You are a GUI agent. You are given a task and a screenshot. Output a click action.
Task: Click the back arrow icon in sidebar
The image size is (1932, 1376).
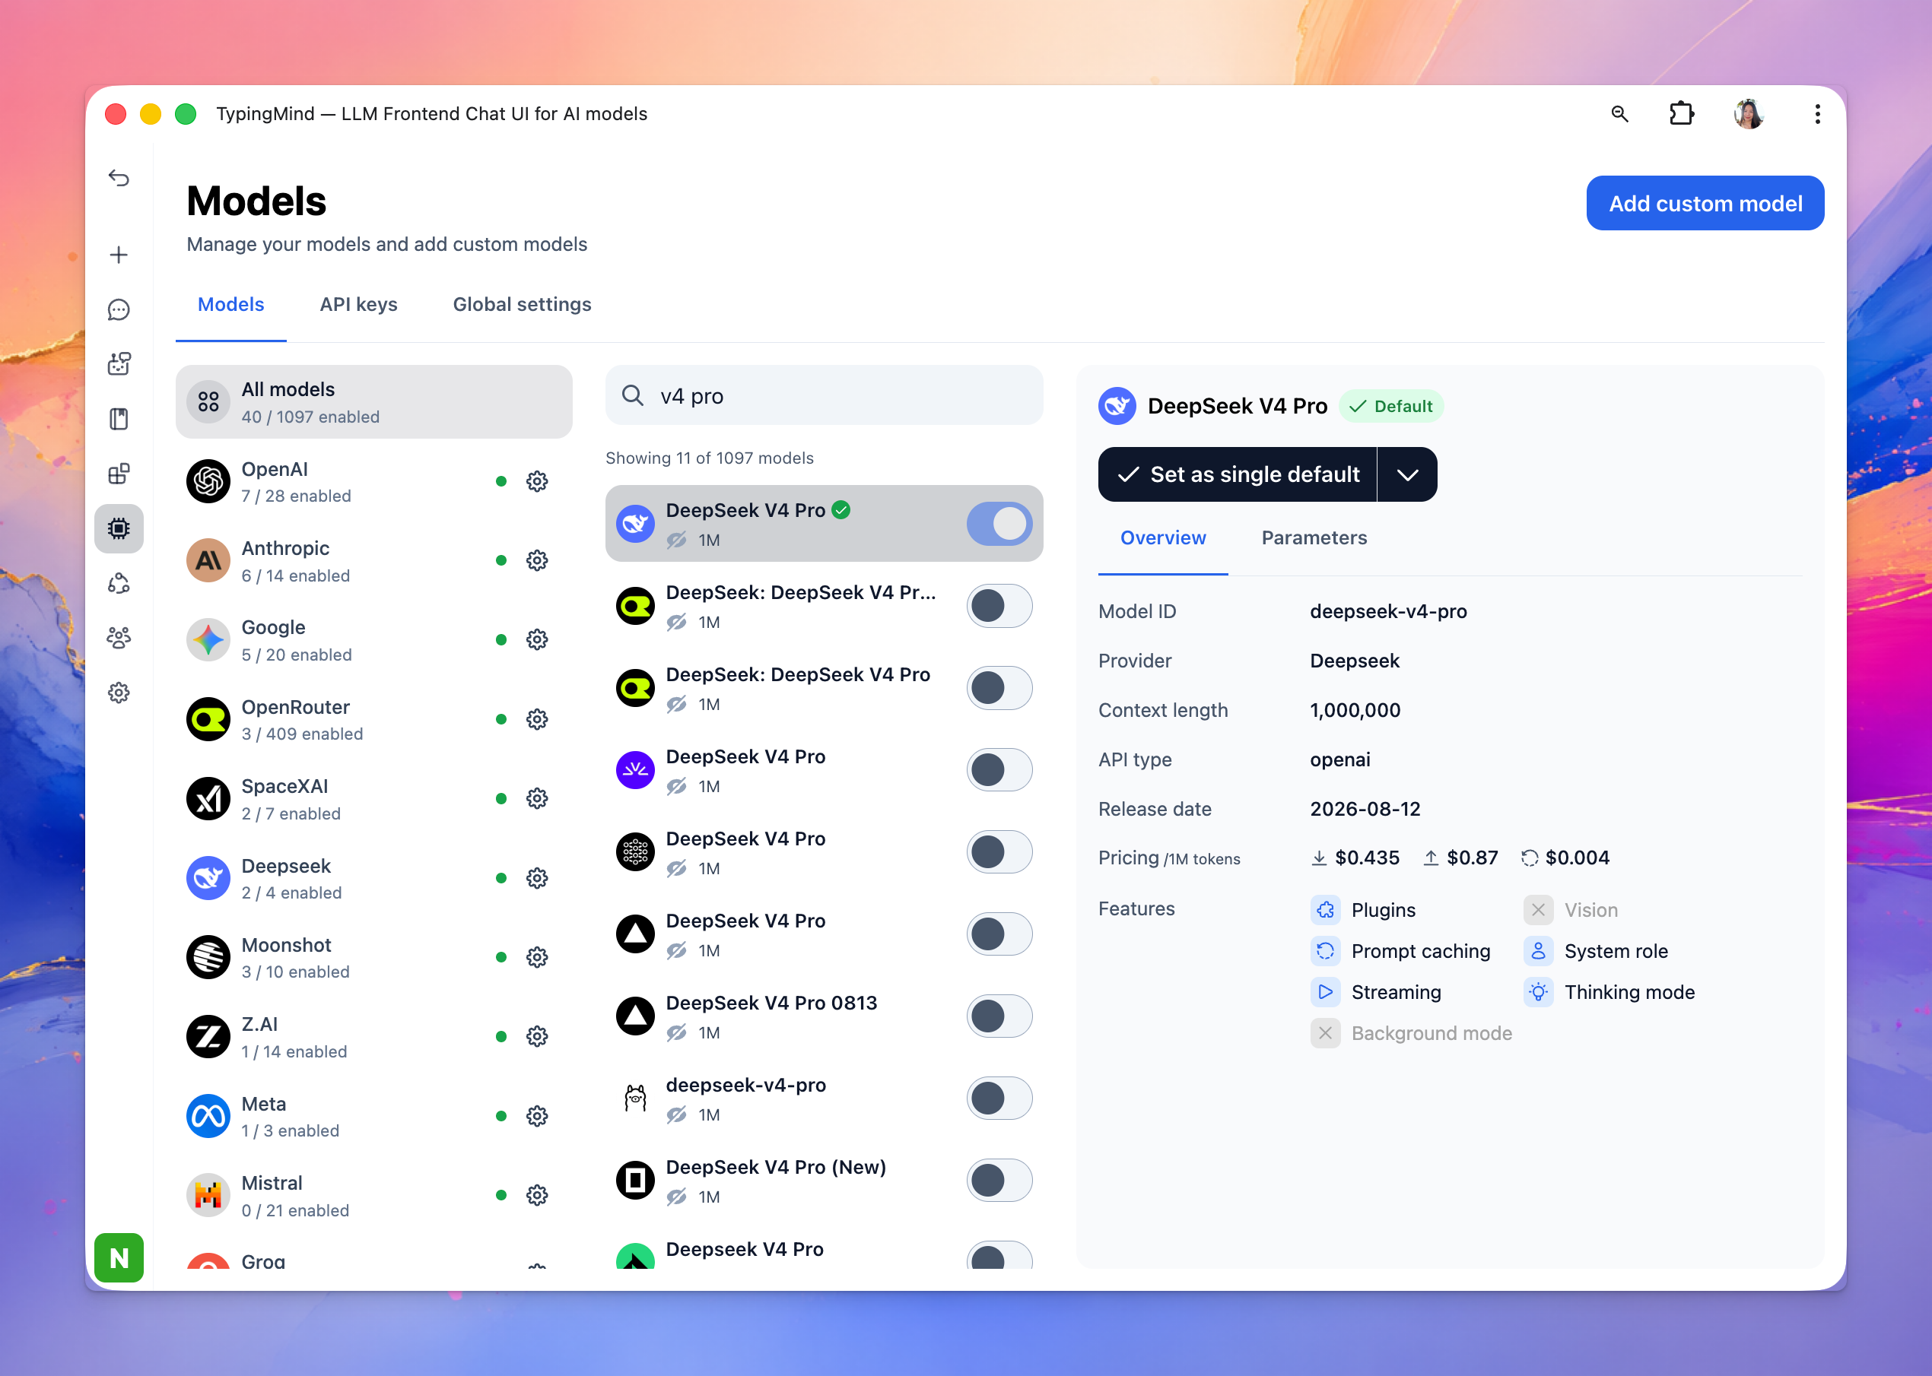tap(119, 178)
